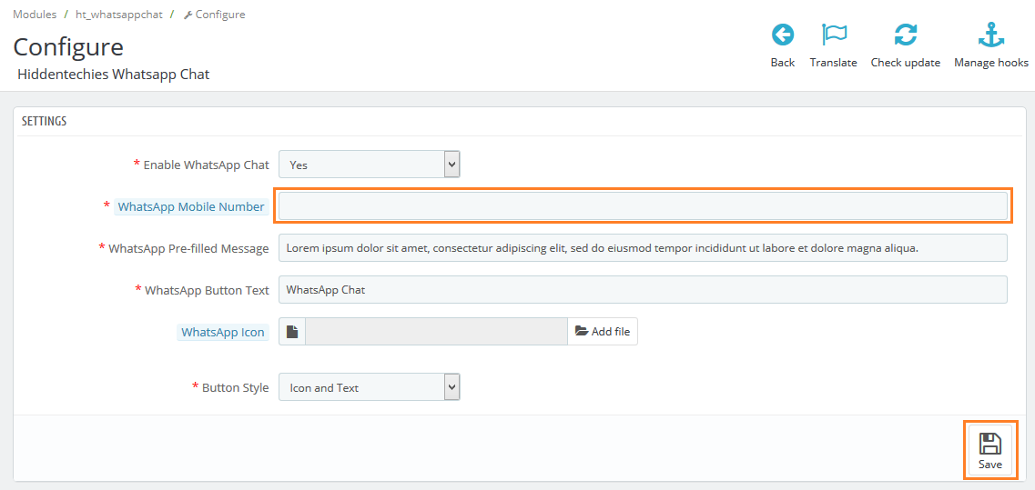Go to Modules in the breadcrumb
The width and height of the screenshot is (1035, 490).
pos(35,14)
